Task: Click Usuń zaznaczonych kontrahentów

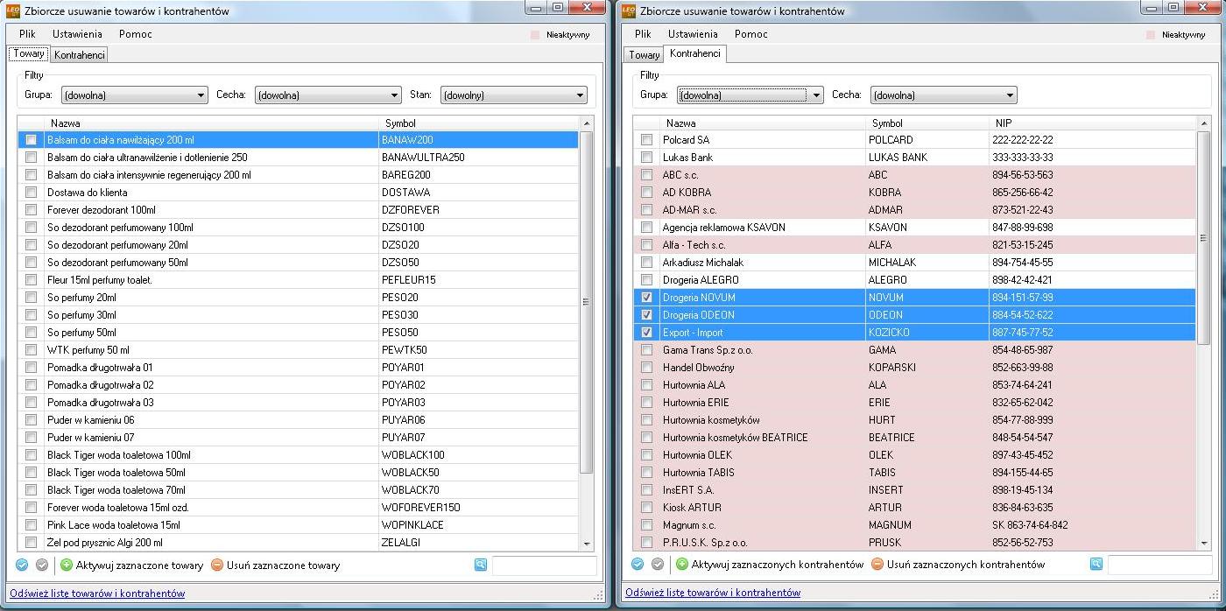Action: pos(958,565)
